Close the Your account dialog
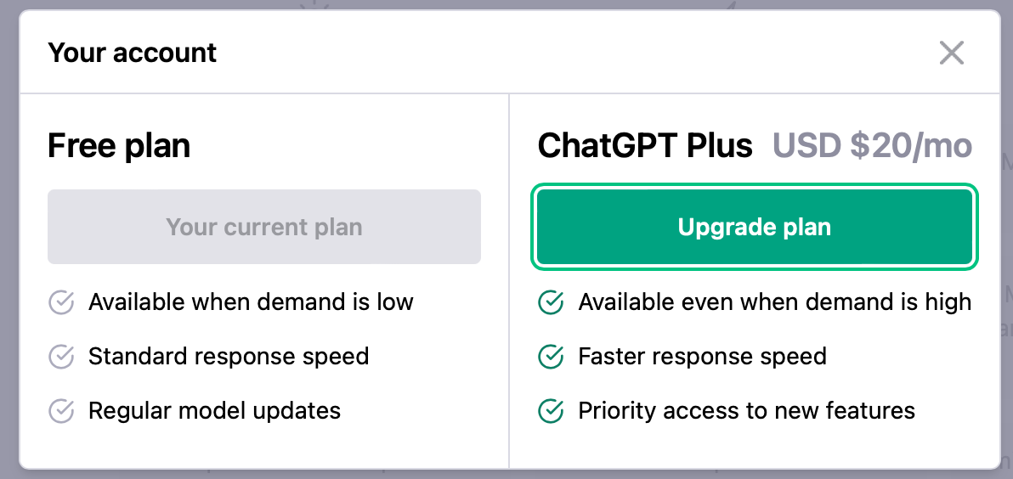Screen dimensions: 1013x479 951,53
